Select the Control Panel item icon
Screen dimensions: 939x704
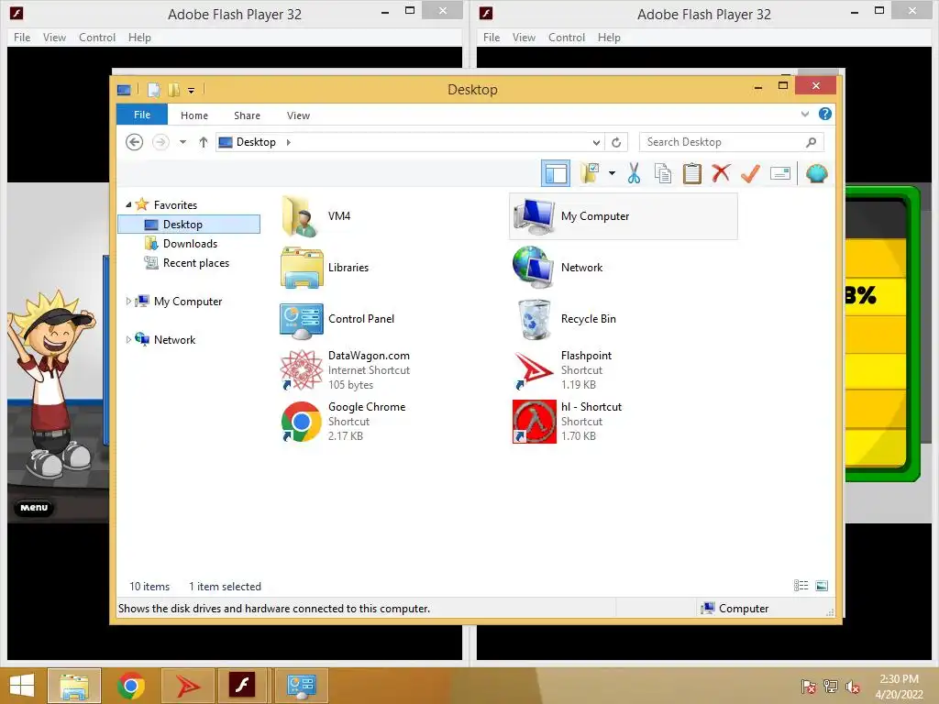point(301,319)
